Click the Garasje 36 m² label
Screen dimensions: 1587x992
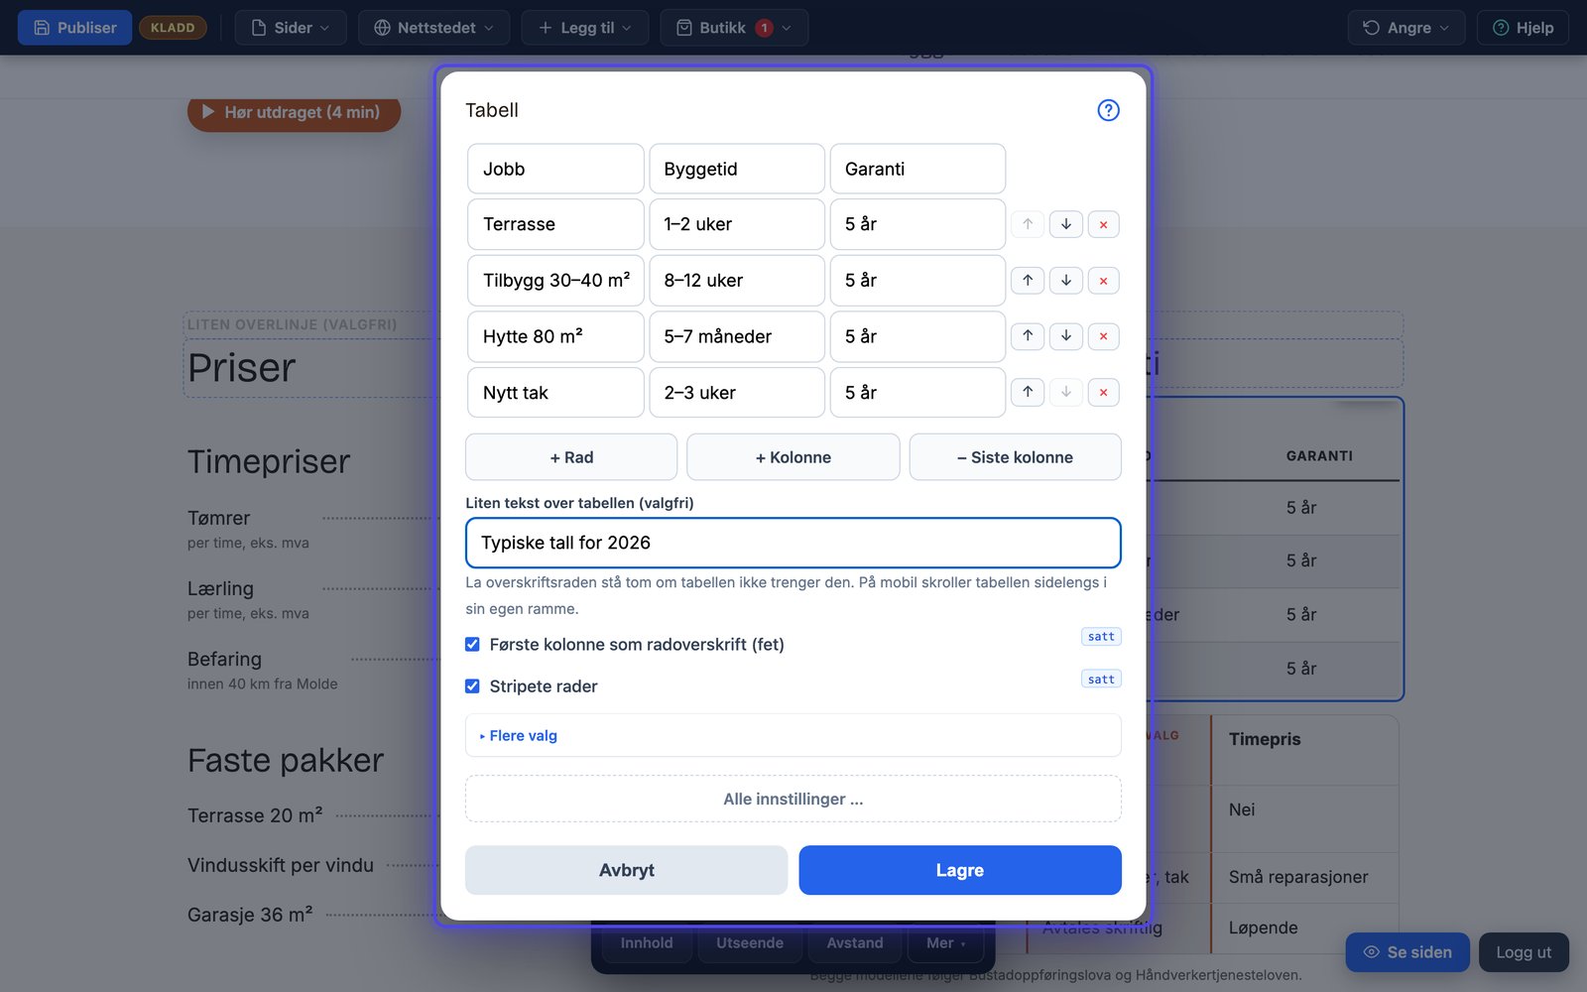pyautogui.click(x=250, y=915)
